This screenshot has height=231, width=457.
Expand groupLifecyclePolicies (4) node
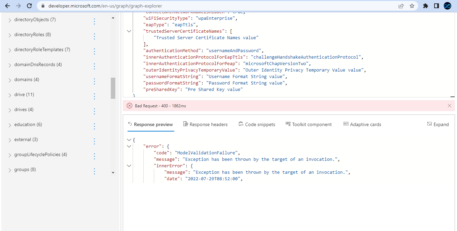pos(10,155)
